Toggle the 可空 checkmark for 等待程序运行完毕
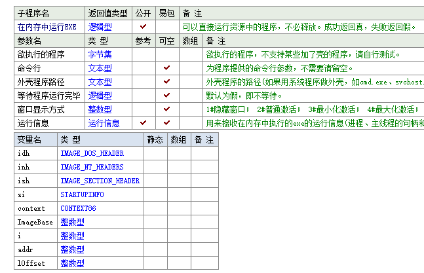Viewport: 424px width, 273px height. 166,96
